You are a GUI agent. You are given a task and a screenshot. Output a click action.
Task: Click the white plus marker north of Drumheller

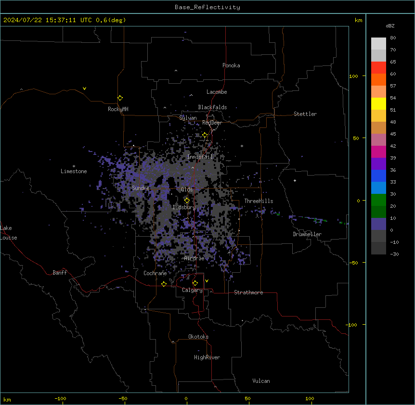click(x=295, y=180)
